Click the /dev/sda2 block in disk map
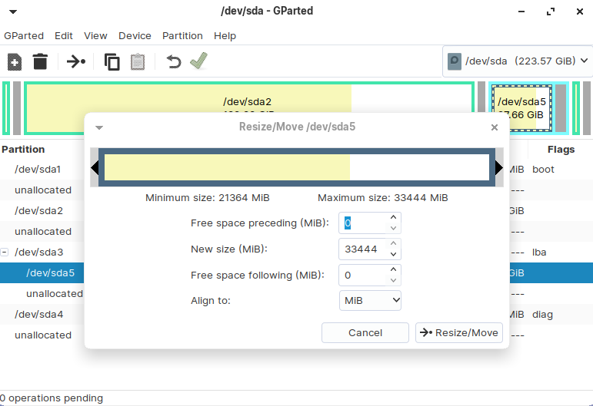Screen dimensions: 593x406 tap(249, 97)
